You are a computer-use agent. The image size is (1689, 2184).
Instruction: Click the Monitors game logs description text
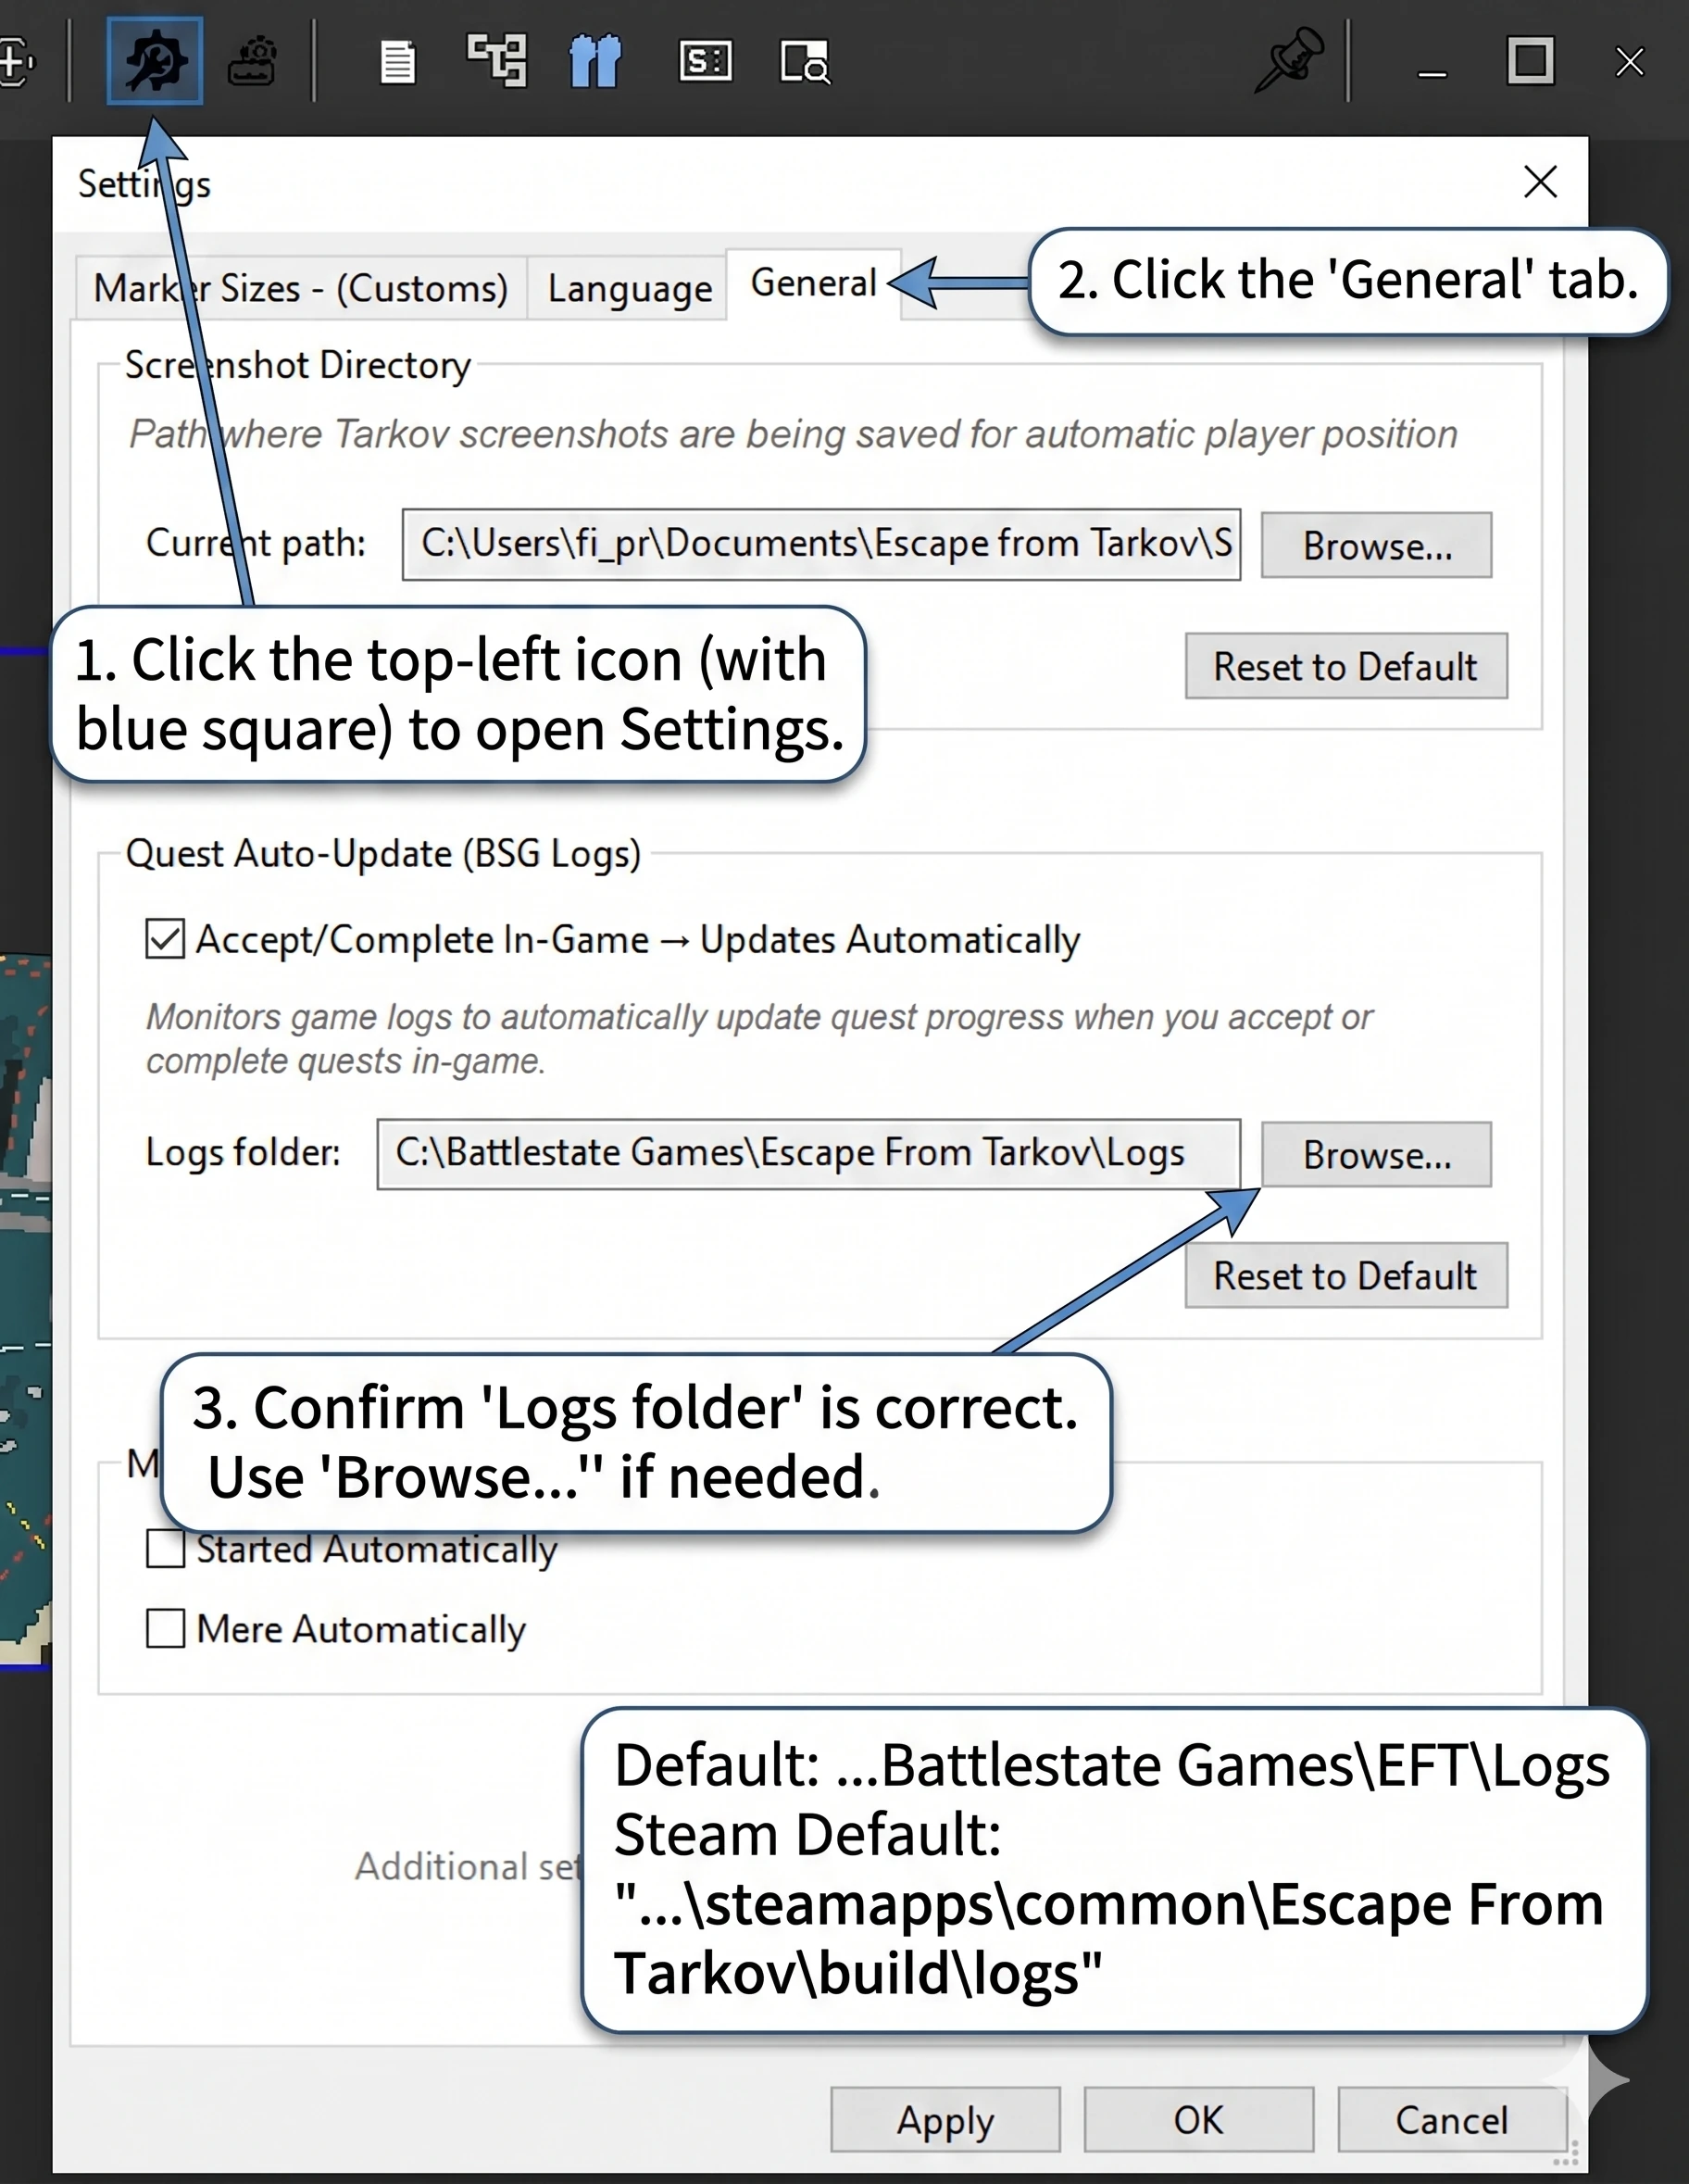pos(759,1039)
